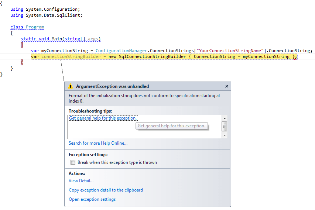Click the yellow warning icon in dialog header
This screenshot has height=210, width=315.
(70, 86)
